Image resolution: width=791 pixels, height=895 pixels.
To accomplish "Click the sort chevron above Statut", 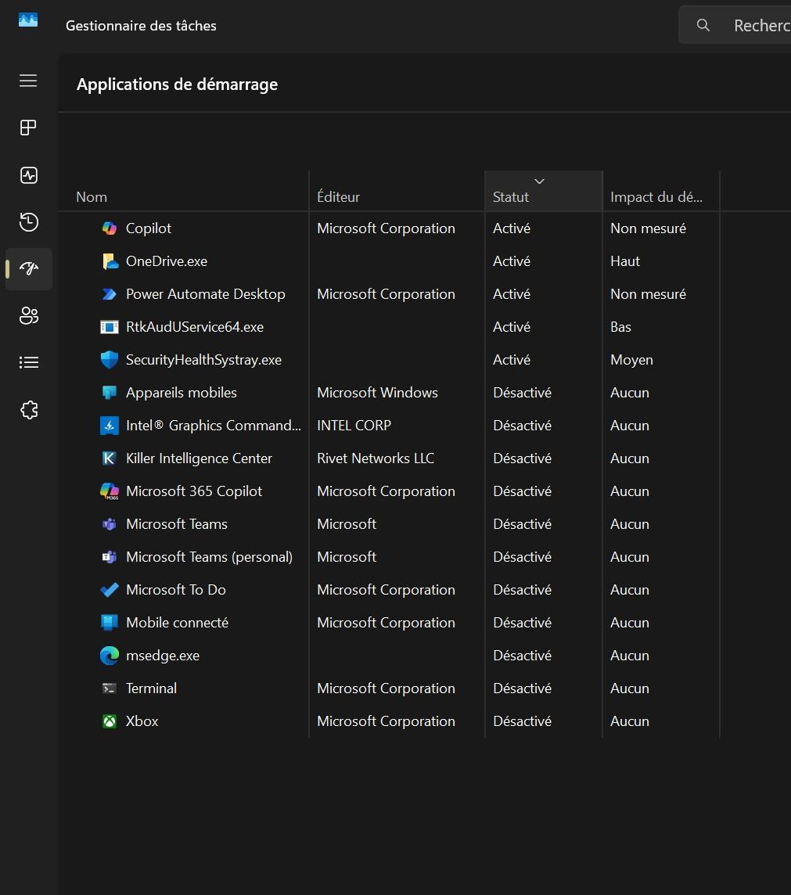I will [x=539, y=182].
